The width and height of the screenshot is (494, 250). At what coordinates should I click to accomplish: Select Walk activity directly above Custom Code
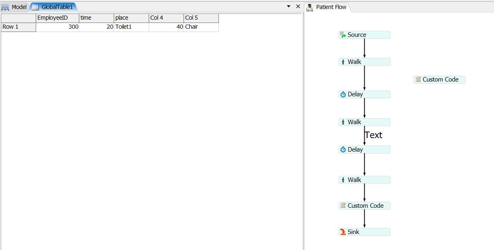pos(364,180)
